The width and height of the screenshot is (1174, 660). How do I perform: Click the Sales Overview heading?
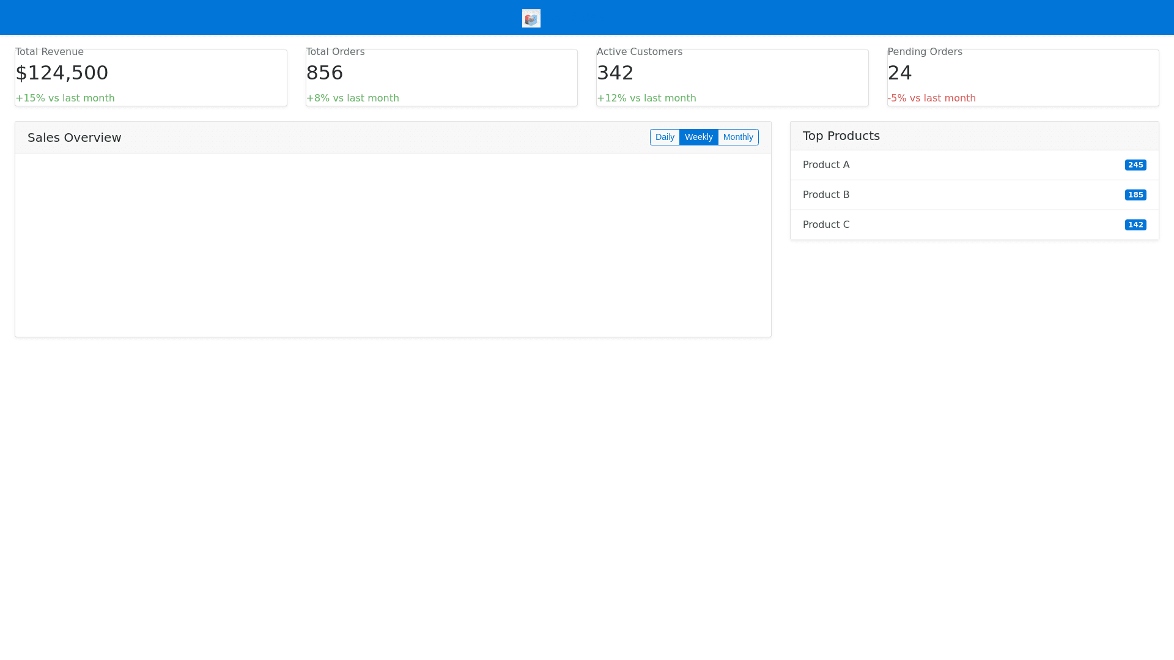coord(75,137)
